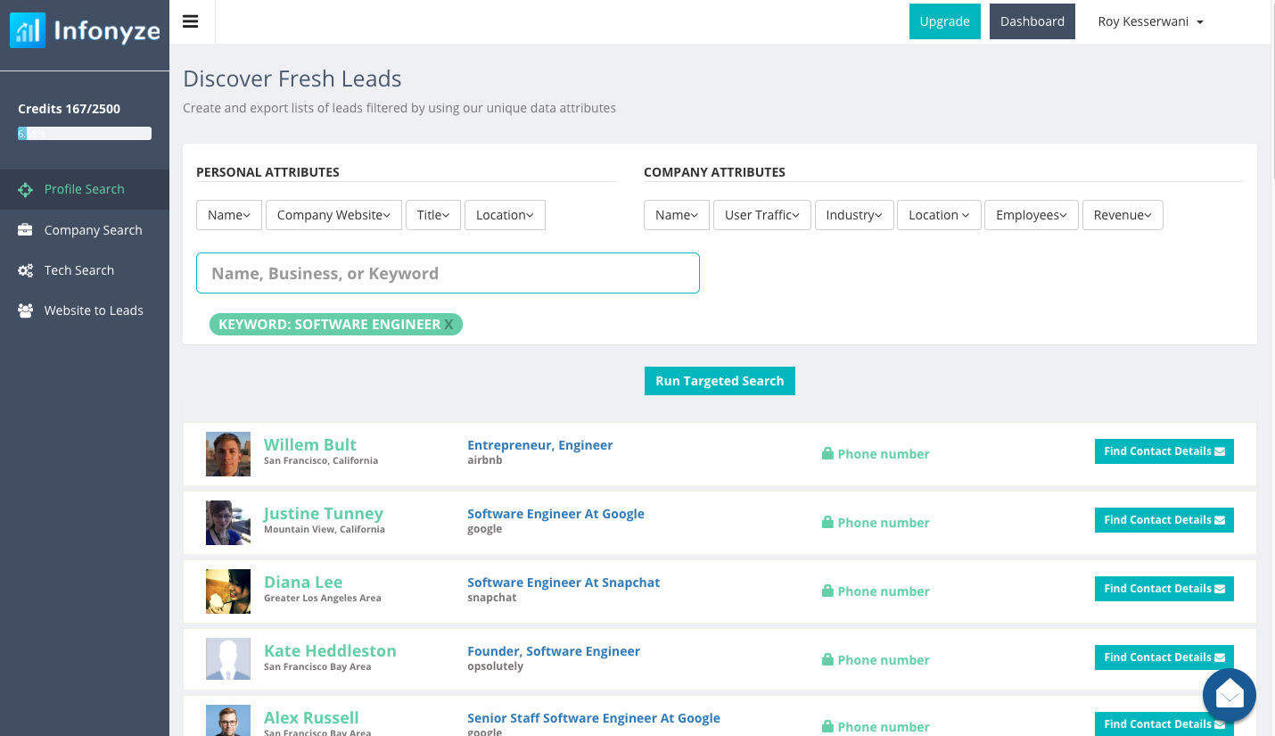Click the Infonyze logo icon
The height and width of the screenshot is (736, 1275).
pyautogui.click(x=27, y=30)
